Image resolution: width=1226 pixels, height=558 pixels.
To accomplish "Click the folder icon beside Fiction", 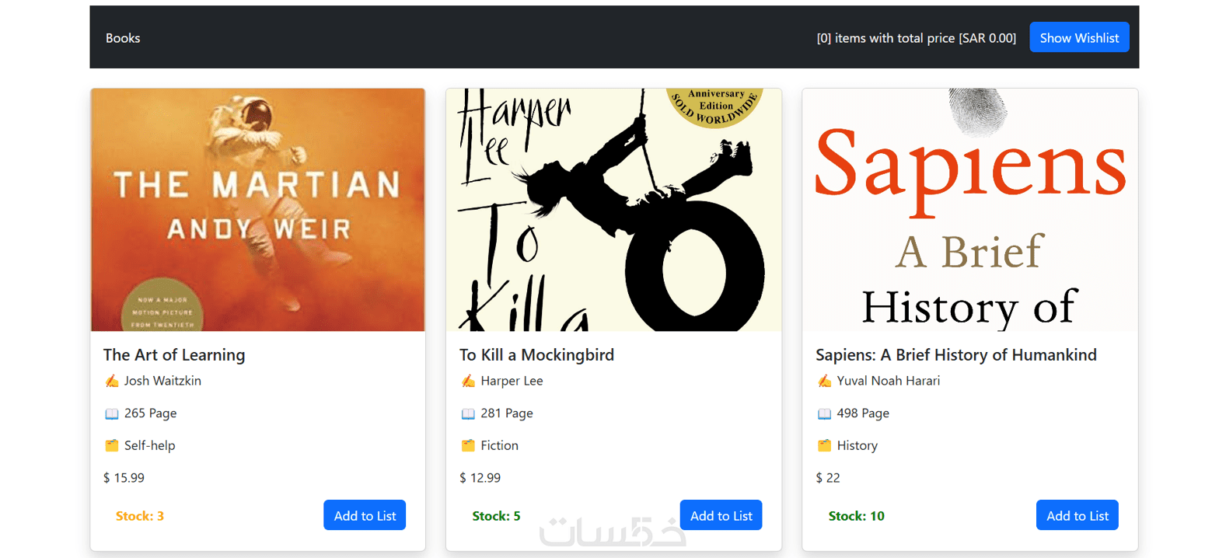I will [x=468, y=445].
